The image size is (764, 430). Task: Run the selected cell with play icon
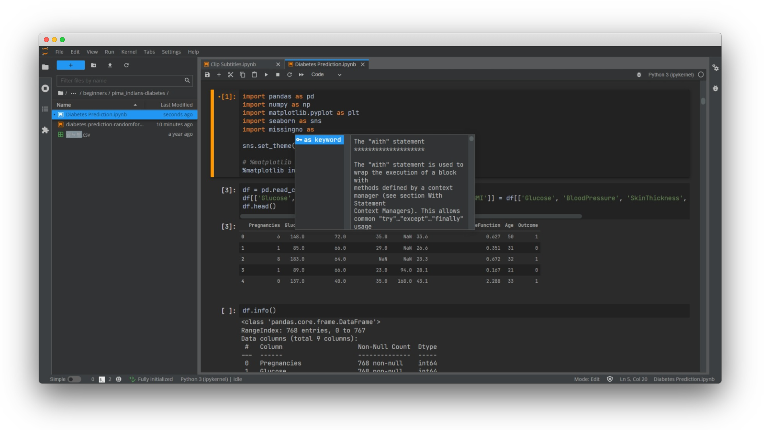pos(266,74)
